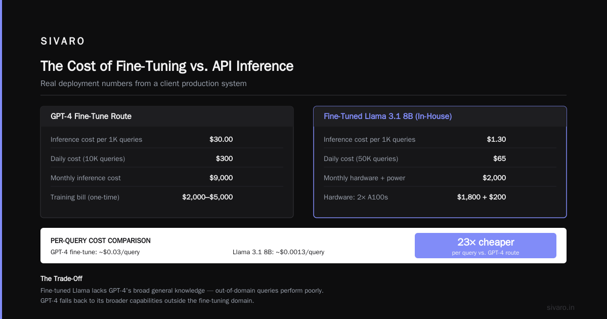Click the 'GPT-4 Fine-Tune Route' card header
This screenshot has height=319, width=607.
[167, 116]
